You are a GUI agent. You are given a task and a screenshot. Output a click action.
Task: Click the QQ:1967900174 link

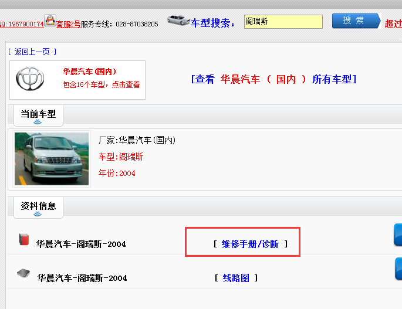click(x=22, y=24)
